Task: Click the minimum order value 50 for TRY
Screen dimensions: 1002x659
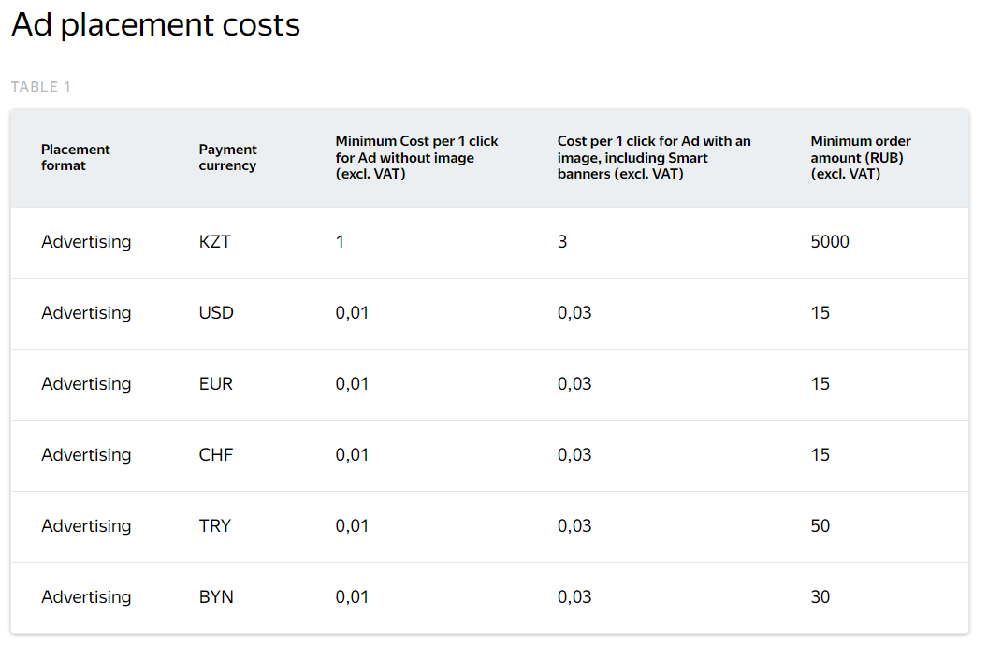Action: point(820,526)
